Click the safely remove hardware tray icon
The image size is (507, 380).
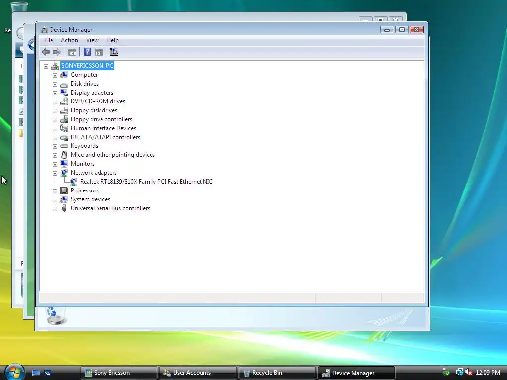pyautogui.click(x=446, y=372)
